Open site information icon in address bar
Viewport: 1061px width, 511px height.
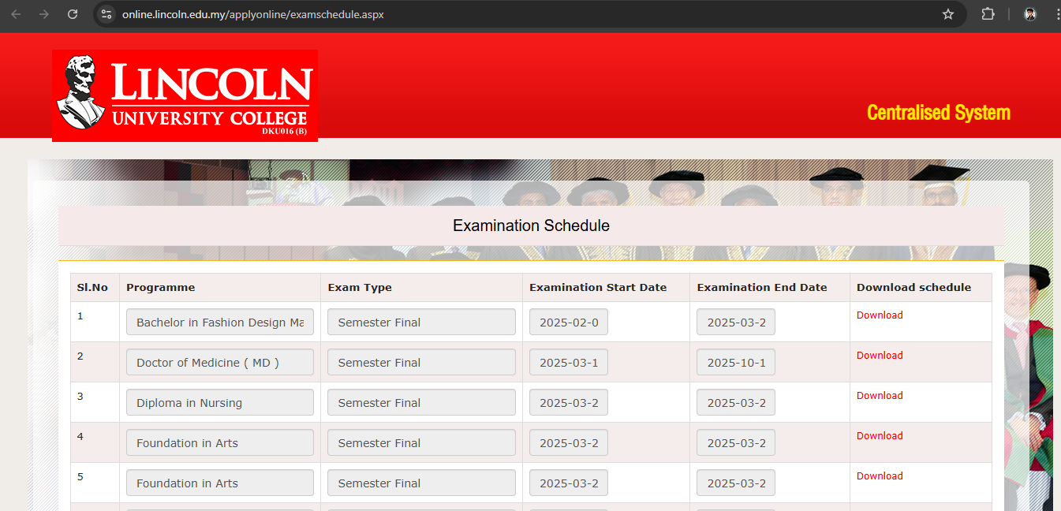pos(107,14)
